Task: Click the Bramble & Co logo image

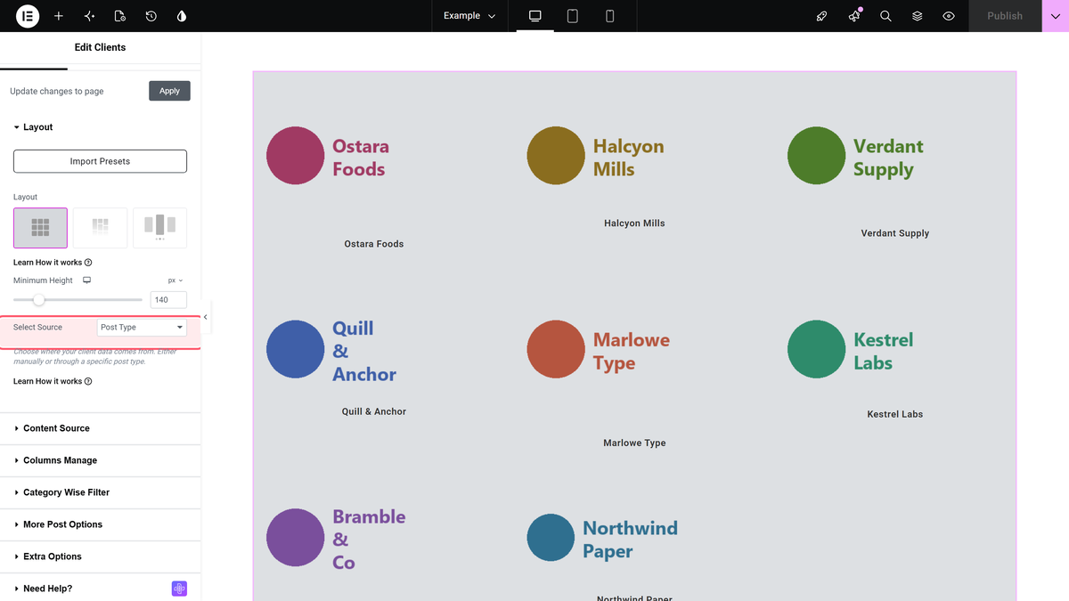Action: pyautogui.click(x=336, y=538)
